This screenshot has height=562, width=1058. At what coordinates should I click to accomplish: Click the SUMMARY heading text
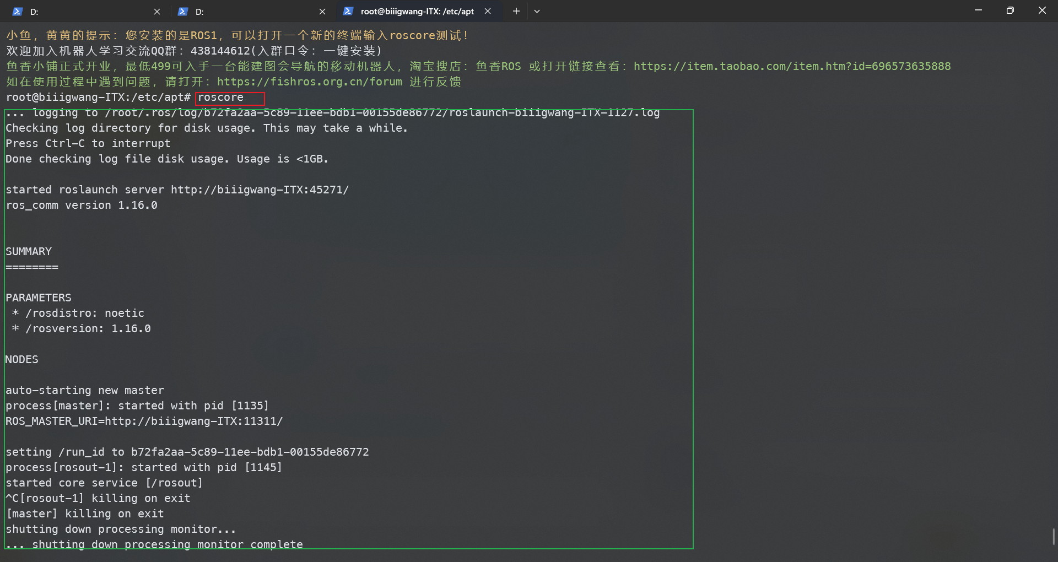point(29,251)
